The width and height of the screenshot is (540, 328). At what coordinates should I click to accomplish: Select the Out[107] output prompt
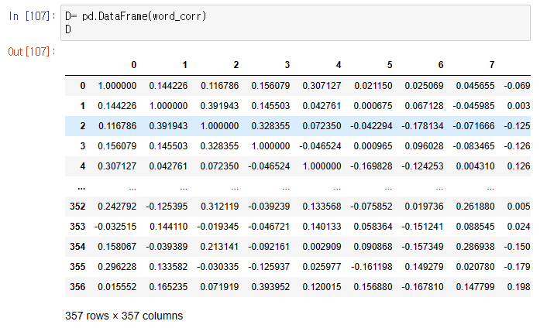[28, 51]
